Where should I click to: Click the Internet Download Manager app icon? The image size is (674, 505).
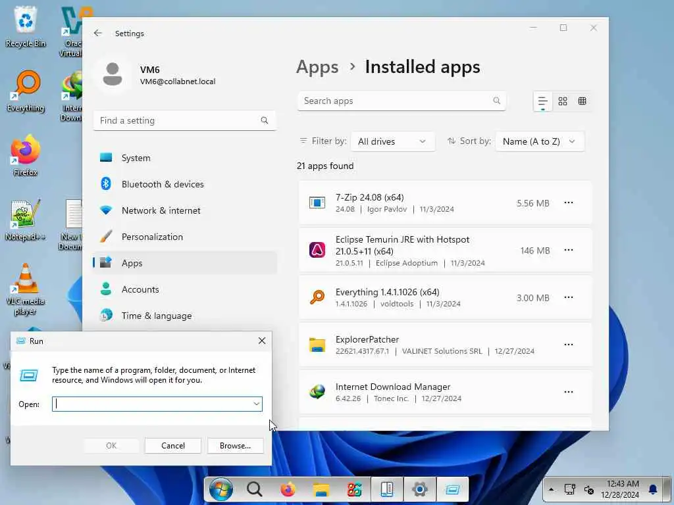317,392
